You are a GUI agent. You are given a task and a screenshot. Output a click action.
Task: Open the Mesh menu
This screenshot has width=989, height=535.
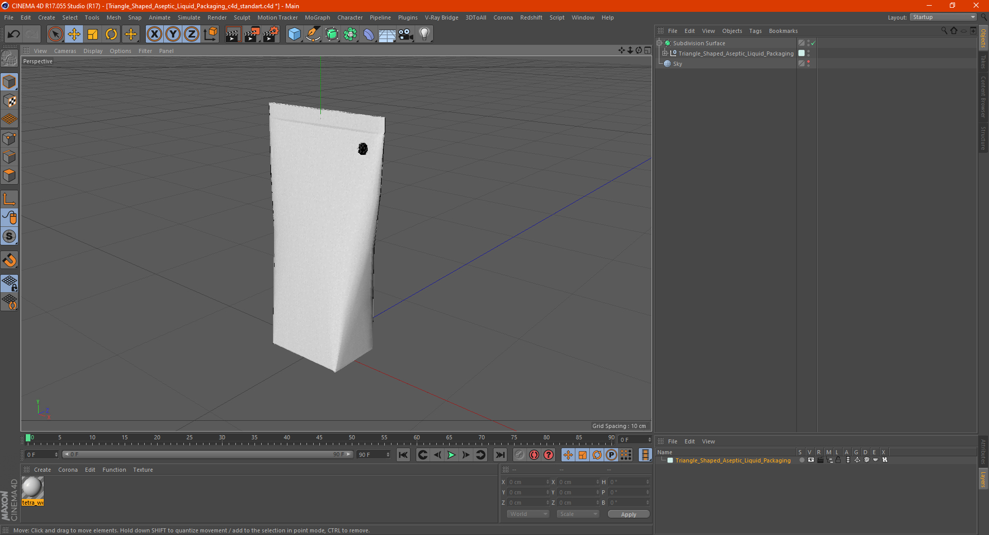click(113, 17)
